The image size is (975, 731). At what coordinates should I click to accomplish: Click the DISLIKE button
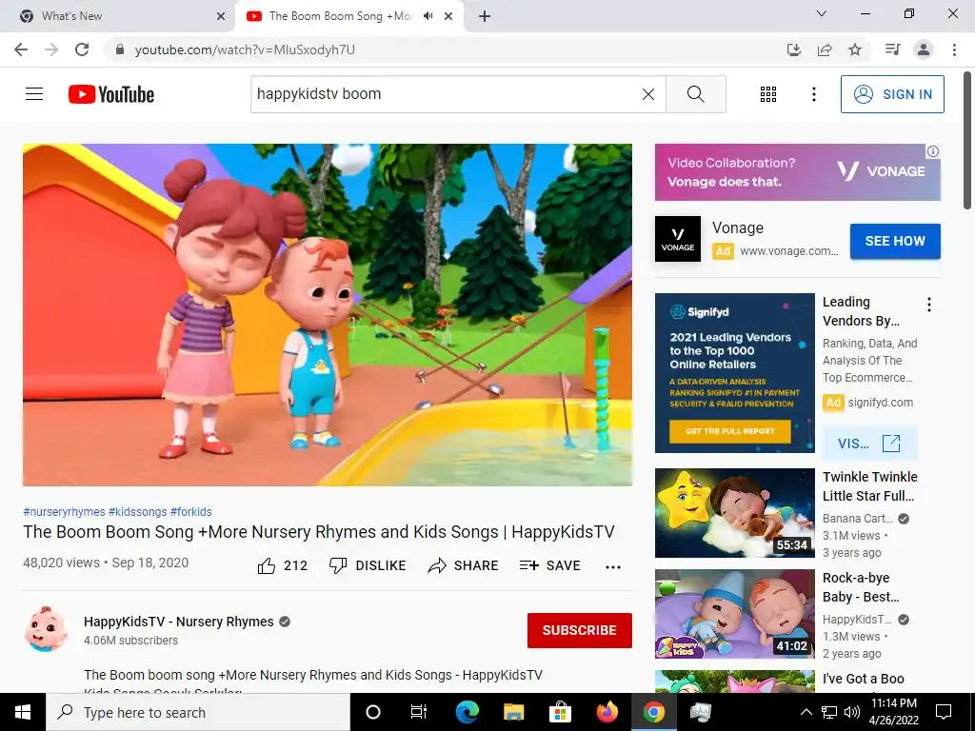click(x=368, y=565)
